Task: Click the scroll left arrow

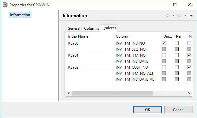Action: pyautogui.click(x=69, y=93)
